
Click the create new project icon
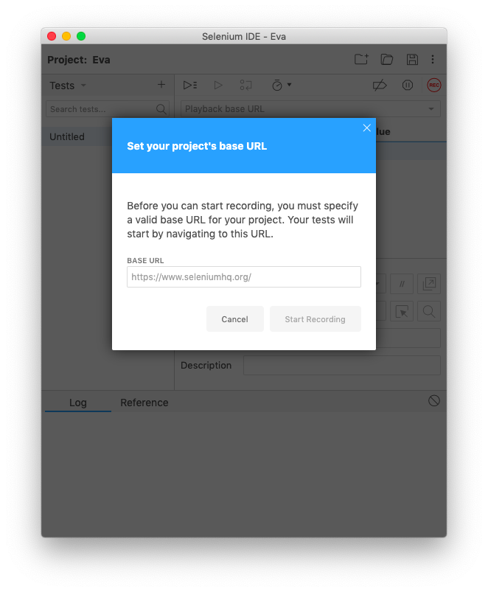coord(361,60)
